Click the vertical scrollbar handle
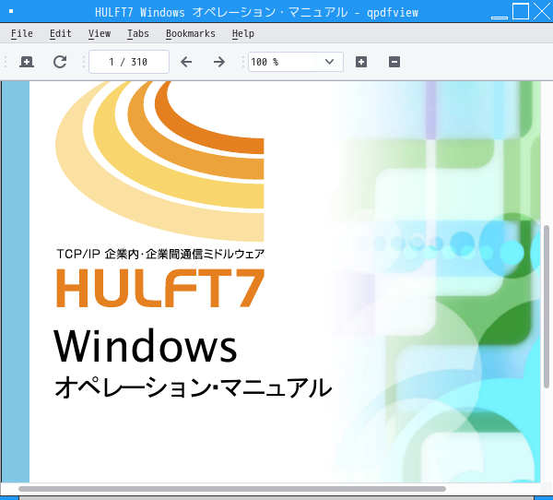553x500 pixels. coord(547,306)
